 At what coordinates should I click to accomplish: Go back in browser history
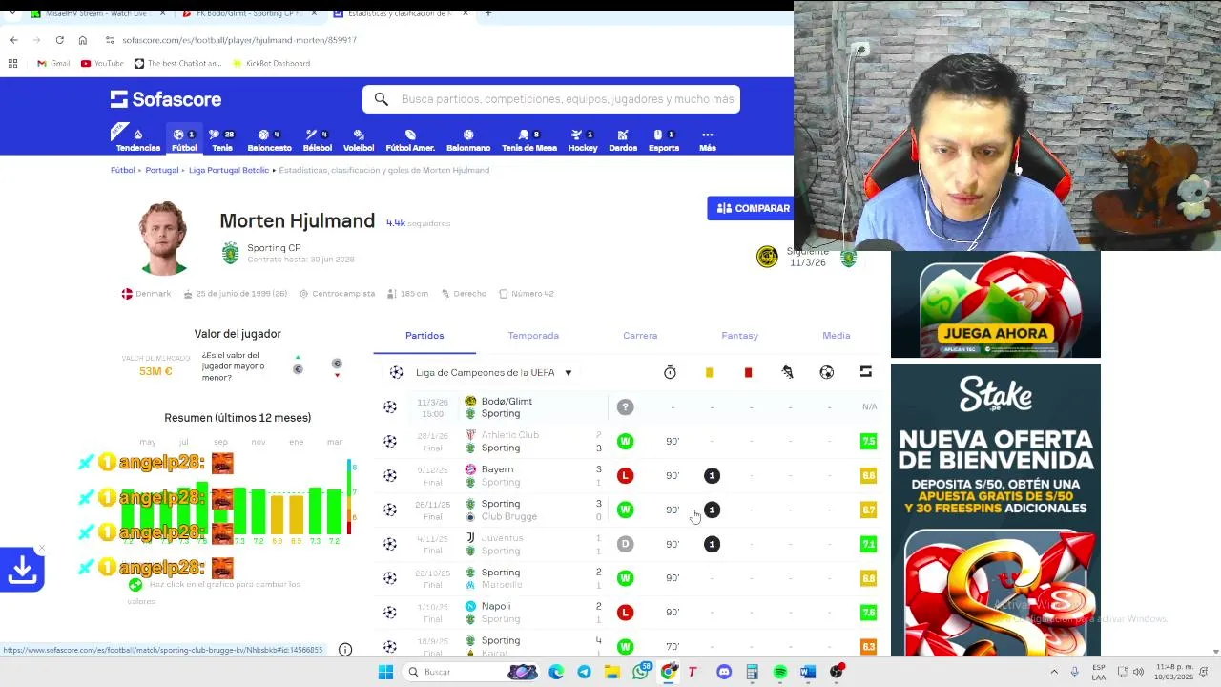pyautogui.click(x=13, y=40)
